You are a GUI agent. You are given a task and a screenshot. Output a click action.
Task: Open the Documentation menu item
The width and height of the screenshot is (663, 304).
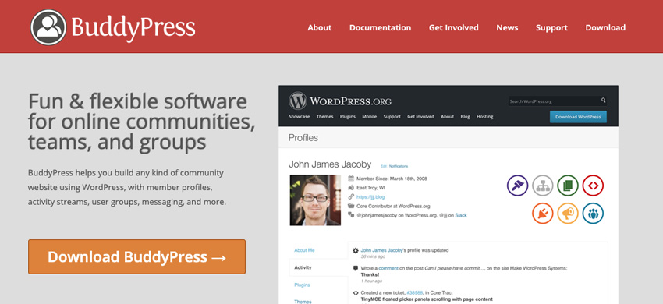coord(380,27)
